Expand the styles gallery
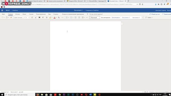The image size is (171, 96). click(x=142, y=18)
